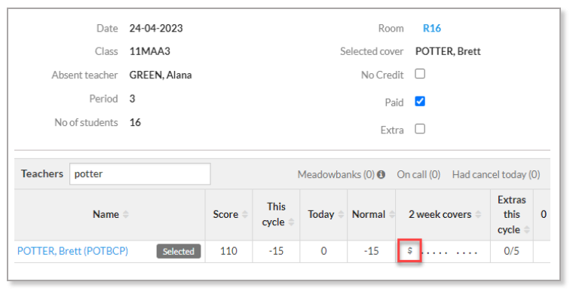
Task: Filter by On call (0)
Action: (x=418, y=175)
